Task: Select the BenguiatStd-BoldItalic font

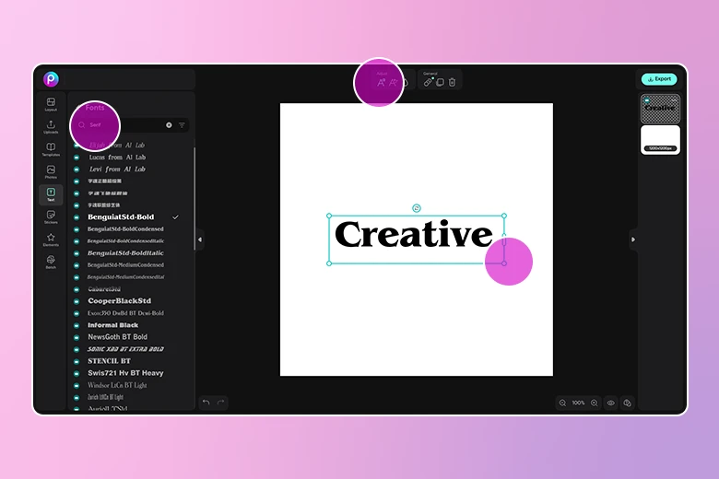Action: (x=125, y=253)
